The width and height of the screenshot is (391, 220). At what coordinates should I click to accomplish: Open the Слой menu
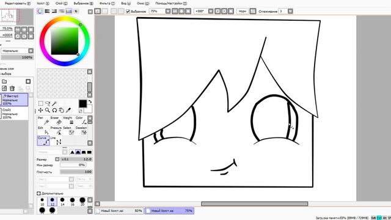[61, 4]
